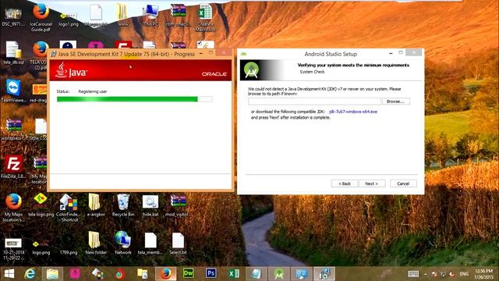
Task: Select the mod_vjptol archive icon
Action: tap(177, 205)
